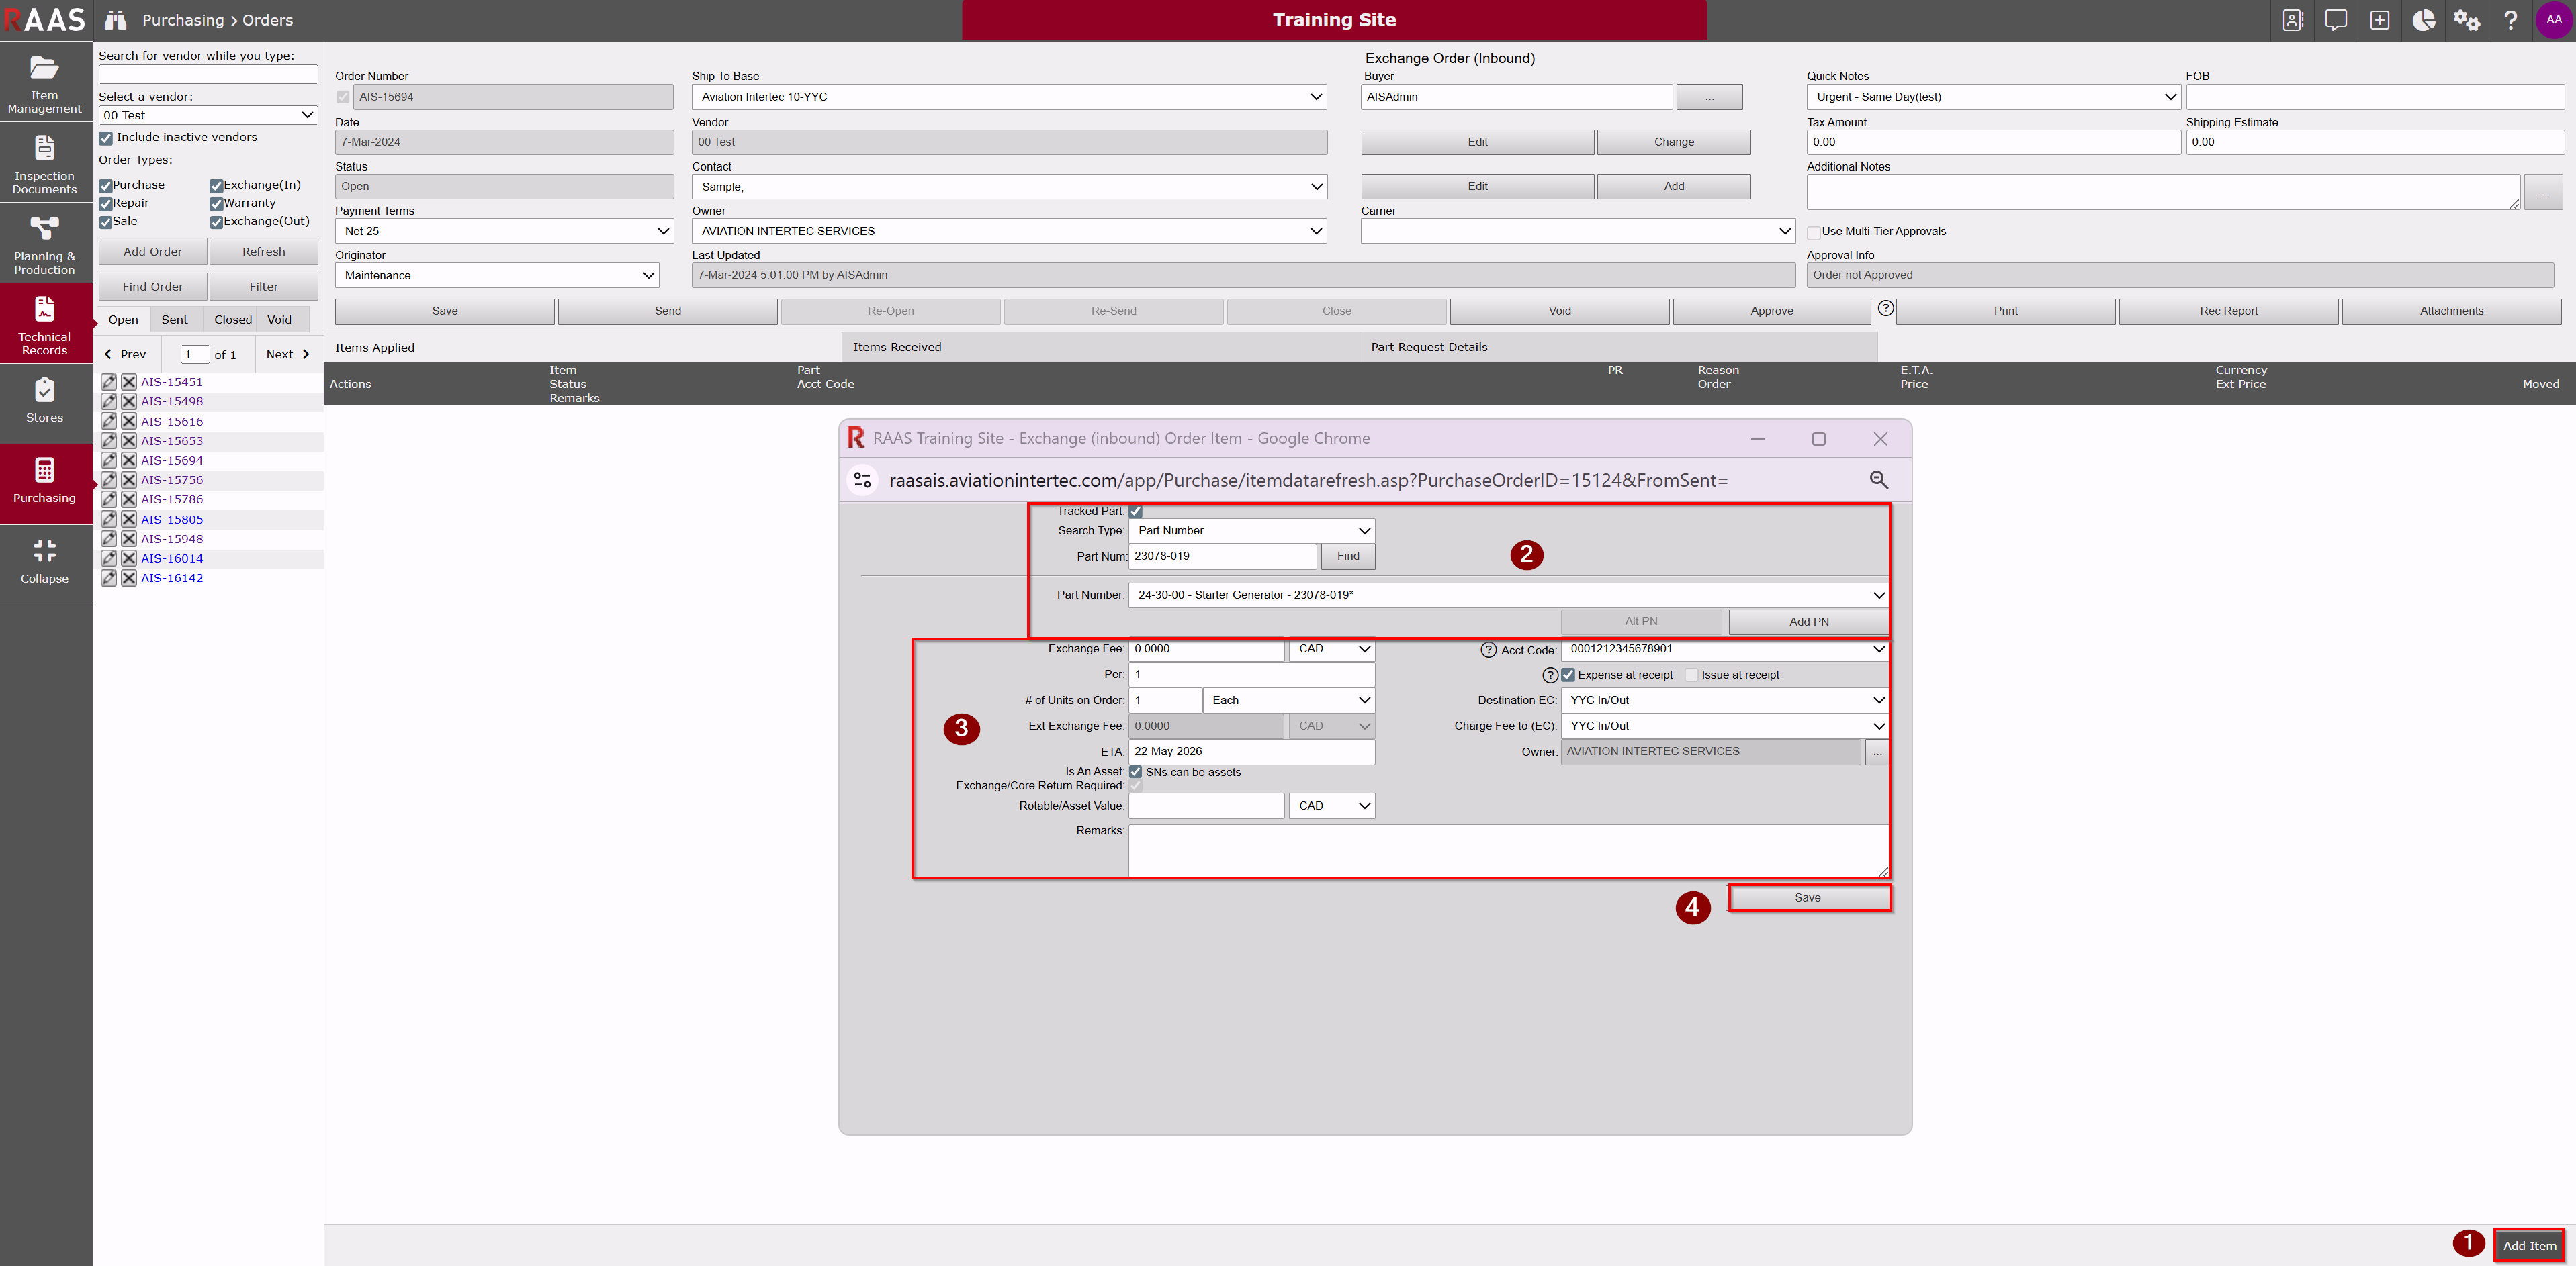Toggle Purchase order type checkbox
This screenshot has width=2576, height=1266.
click(x=105, y=186)
